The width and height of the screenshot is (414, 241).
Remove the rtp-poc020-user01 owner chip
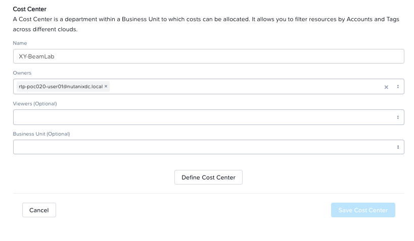pyautogui.click(x=106, y=86)
